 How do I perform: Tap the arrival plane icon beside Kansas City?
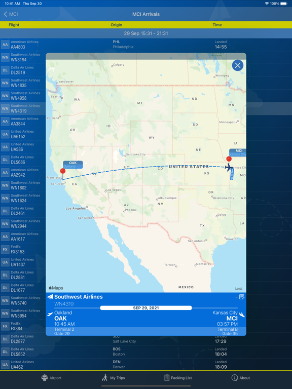[x=242, y=315]
